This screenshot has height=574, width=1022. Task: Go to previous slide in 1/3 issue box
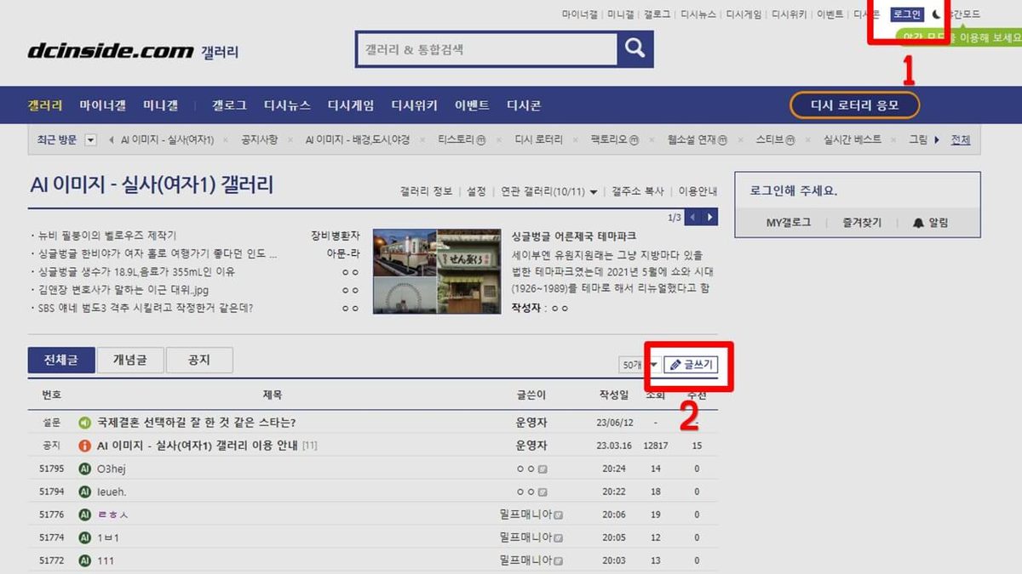coord(692,218)
